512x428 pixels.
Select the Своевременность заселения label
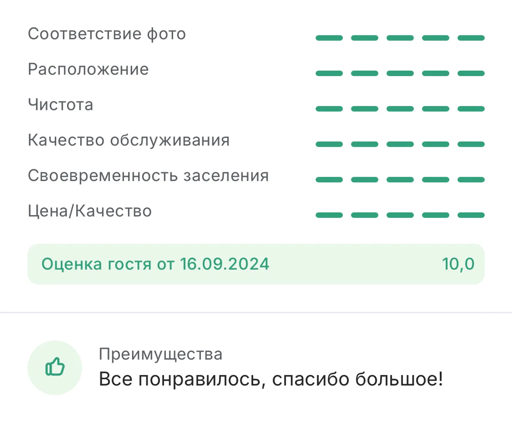[x=148, y=176]
